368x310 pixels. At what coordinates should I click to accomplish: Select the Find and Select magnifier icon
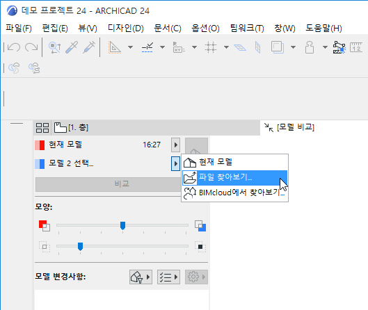[55, 47]
